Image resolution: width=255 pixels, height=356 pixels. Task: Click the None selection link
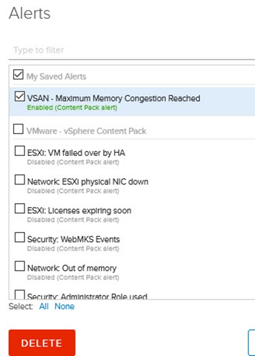click(x=64, y=306)
